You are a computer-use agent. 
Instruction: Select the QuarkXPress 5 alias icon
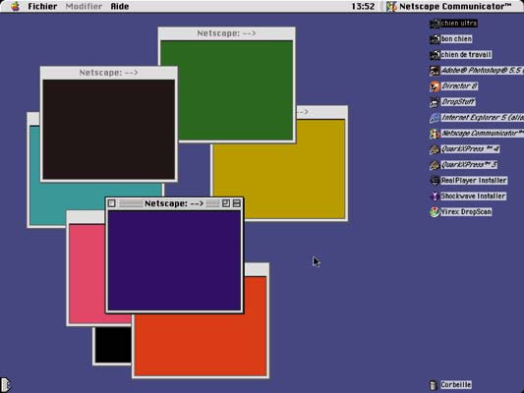(435, 165)
